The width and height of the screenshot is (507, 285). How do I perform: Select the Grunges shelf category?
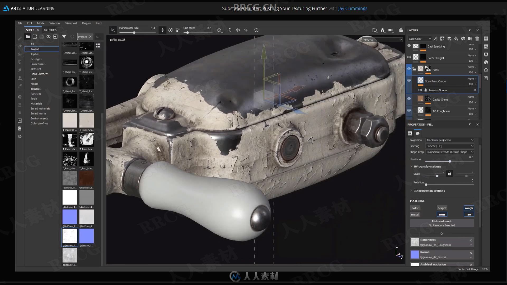point(36,59)
